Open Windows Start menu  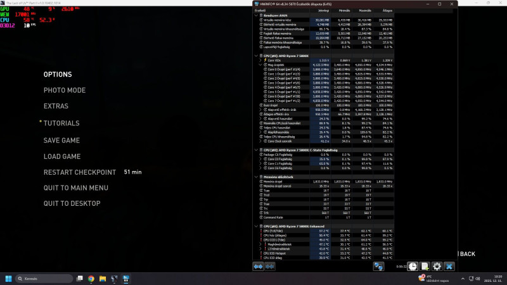(x=9, y=279)
